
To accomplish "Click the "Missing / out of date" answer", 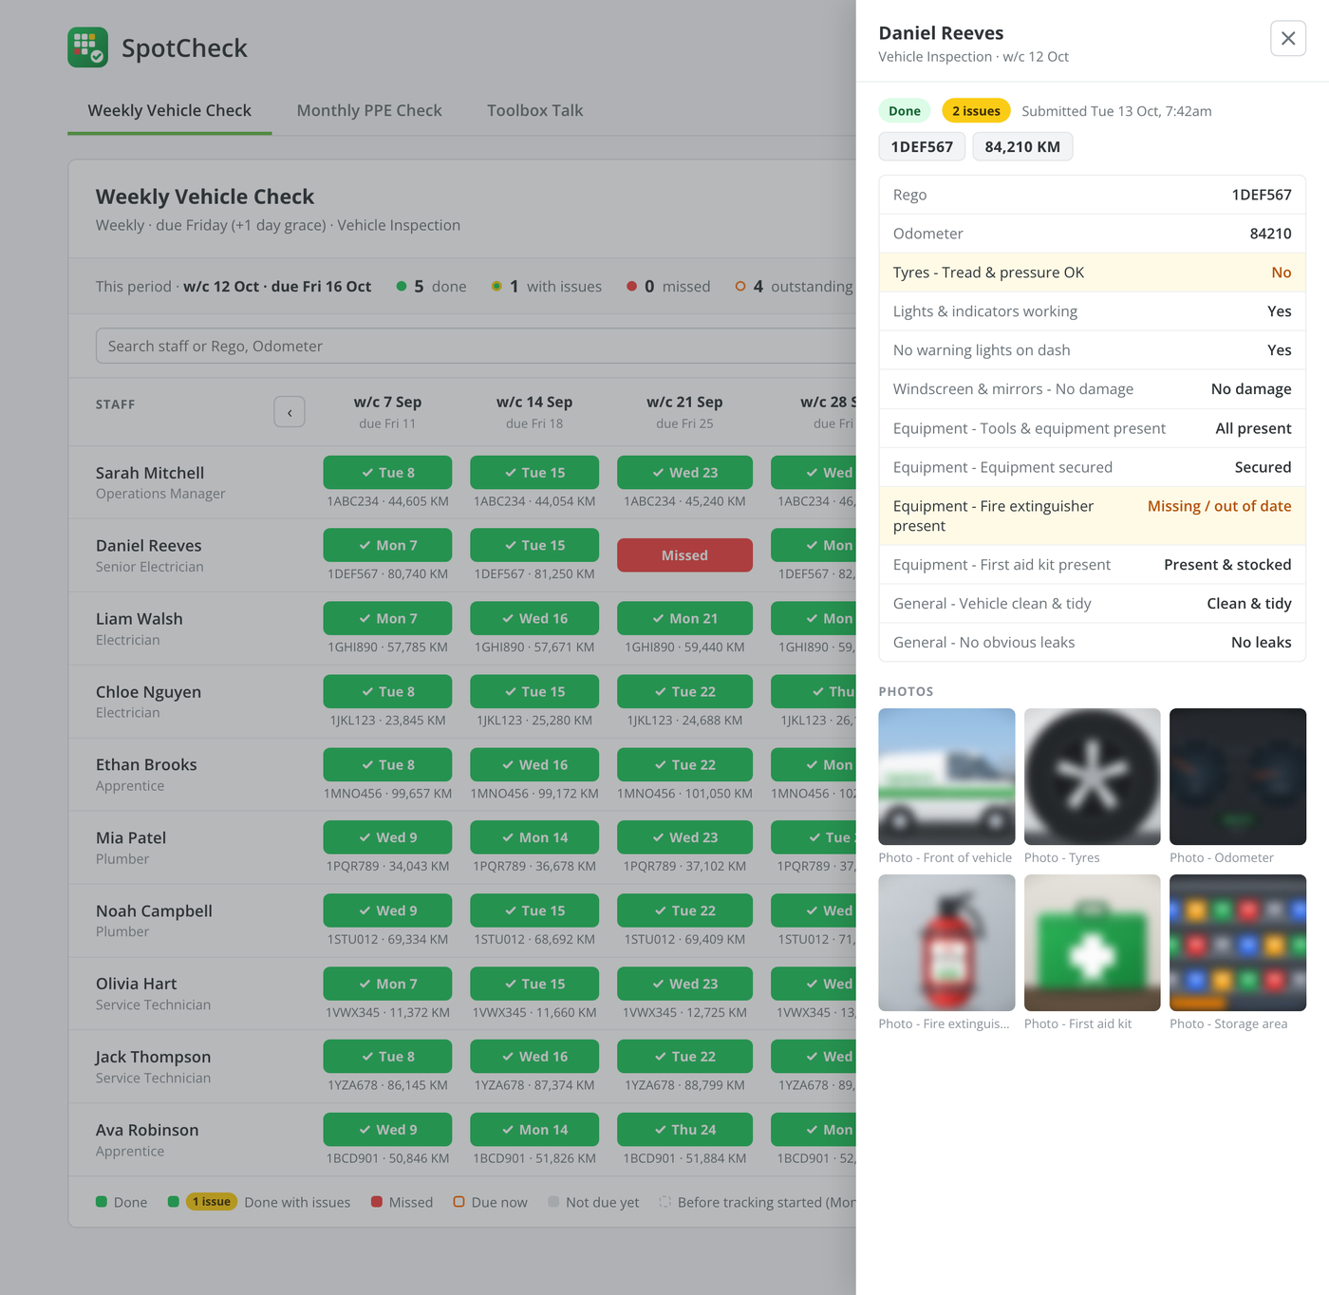I will pos(1219,506).
